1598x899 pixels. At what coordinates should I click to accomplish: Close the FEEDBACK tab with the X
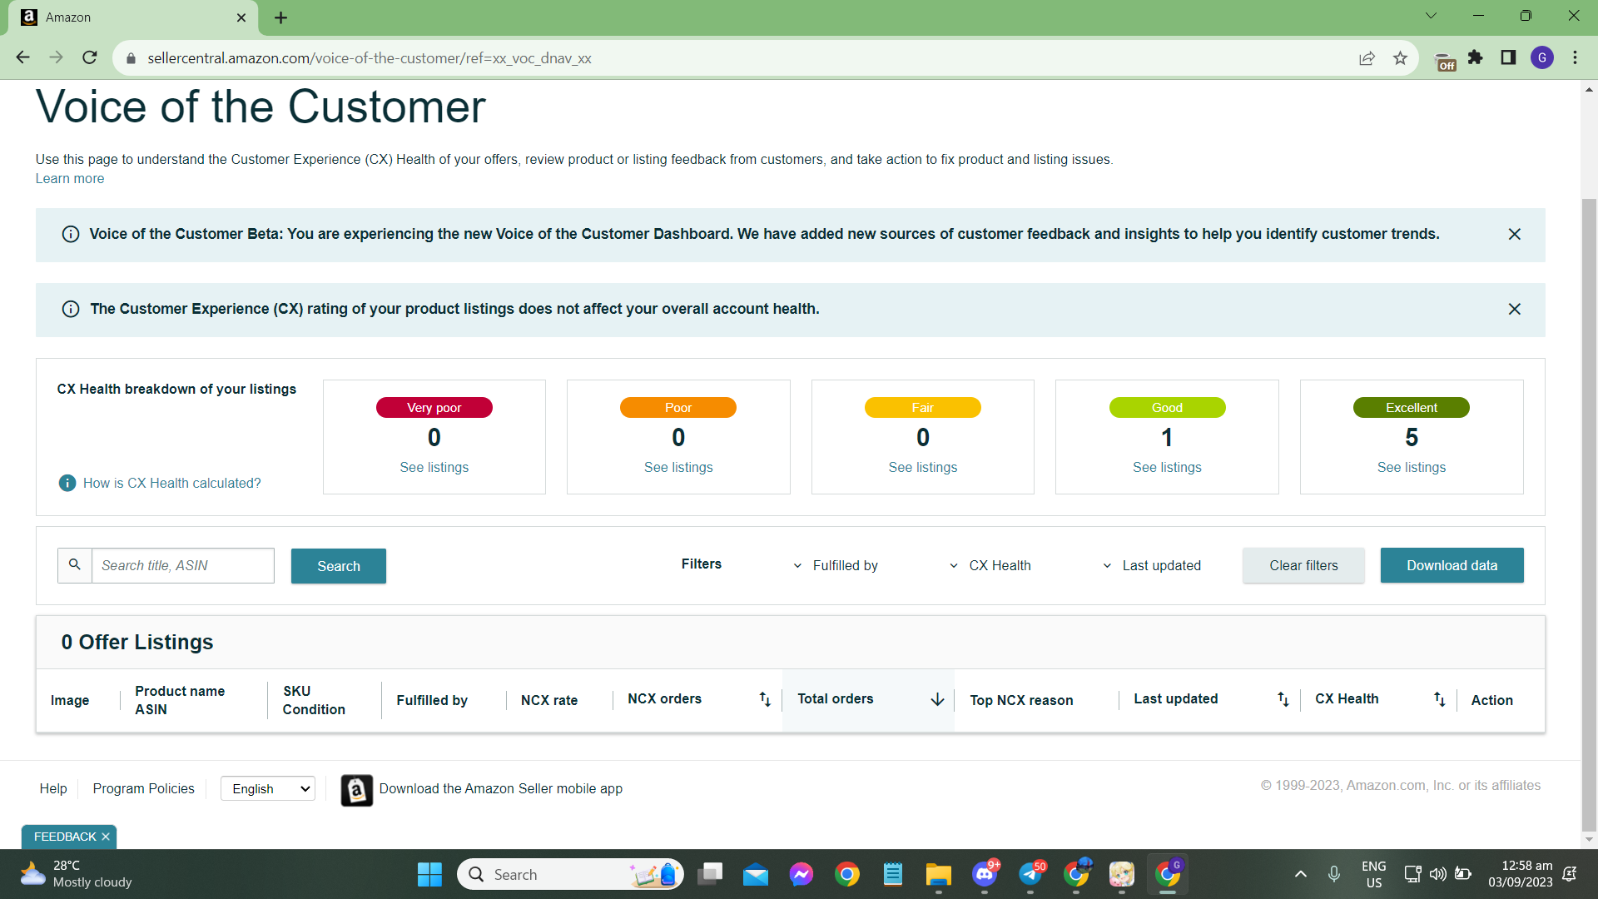pos(106,837)
